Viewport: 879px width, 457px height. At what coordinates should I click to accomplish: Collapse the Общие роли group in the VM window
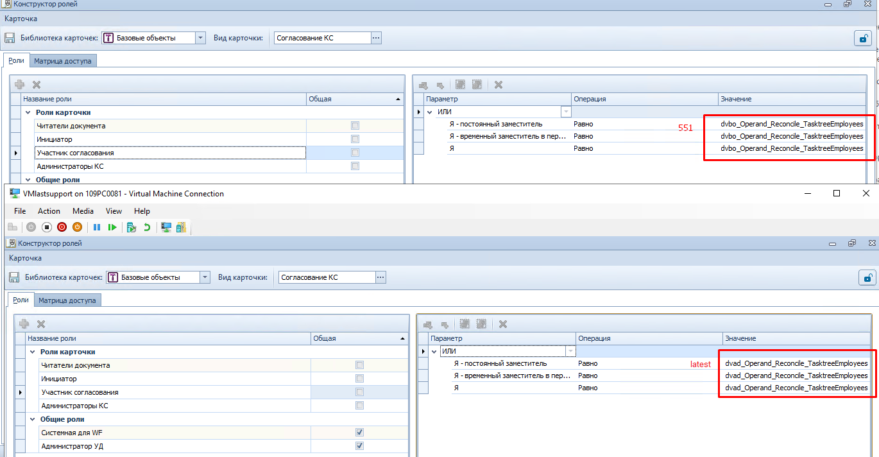[x=33, y=419]
